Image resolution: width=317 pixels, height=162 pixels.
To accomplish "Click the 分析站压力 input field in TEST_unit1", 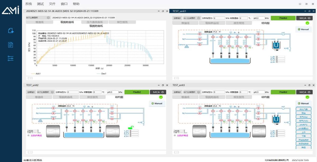I will (x=219, y=18).
